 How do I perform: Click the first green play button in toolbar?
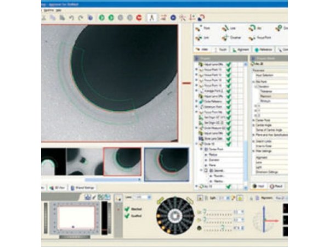pos(102,18)
